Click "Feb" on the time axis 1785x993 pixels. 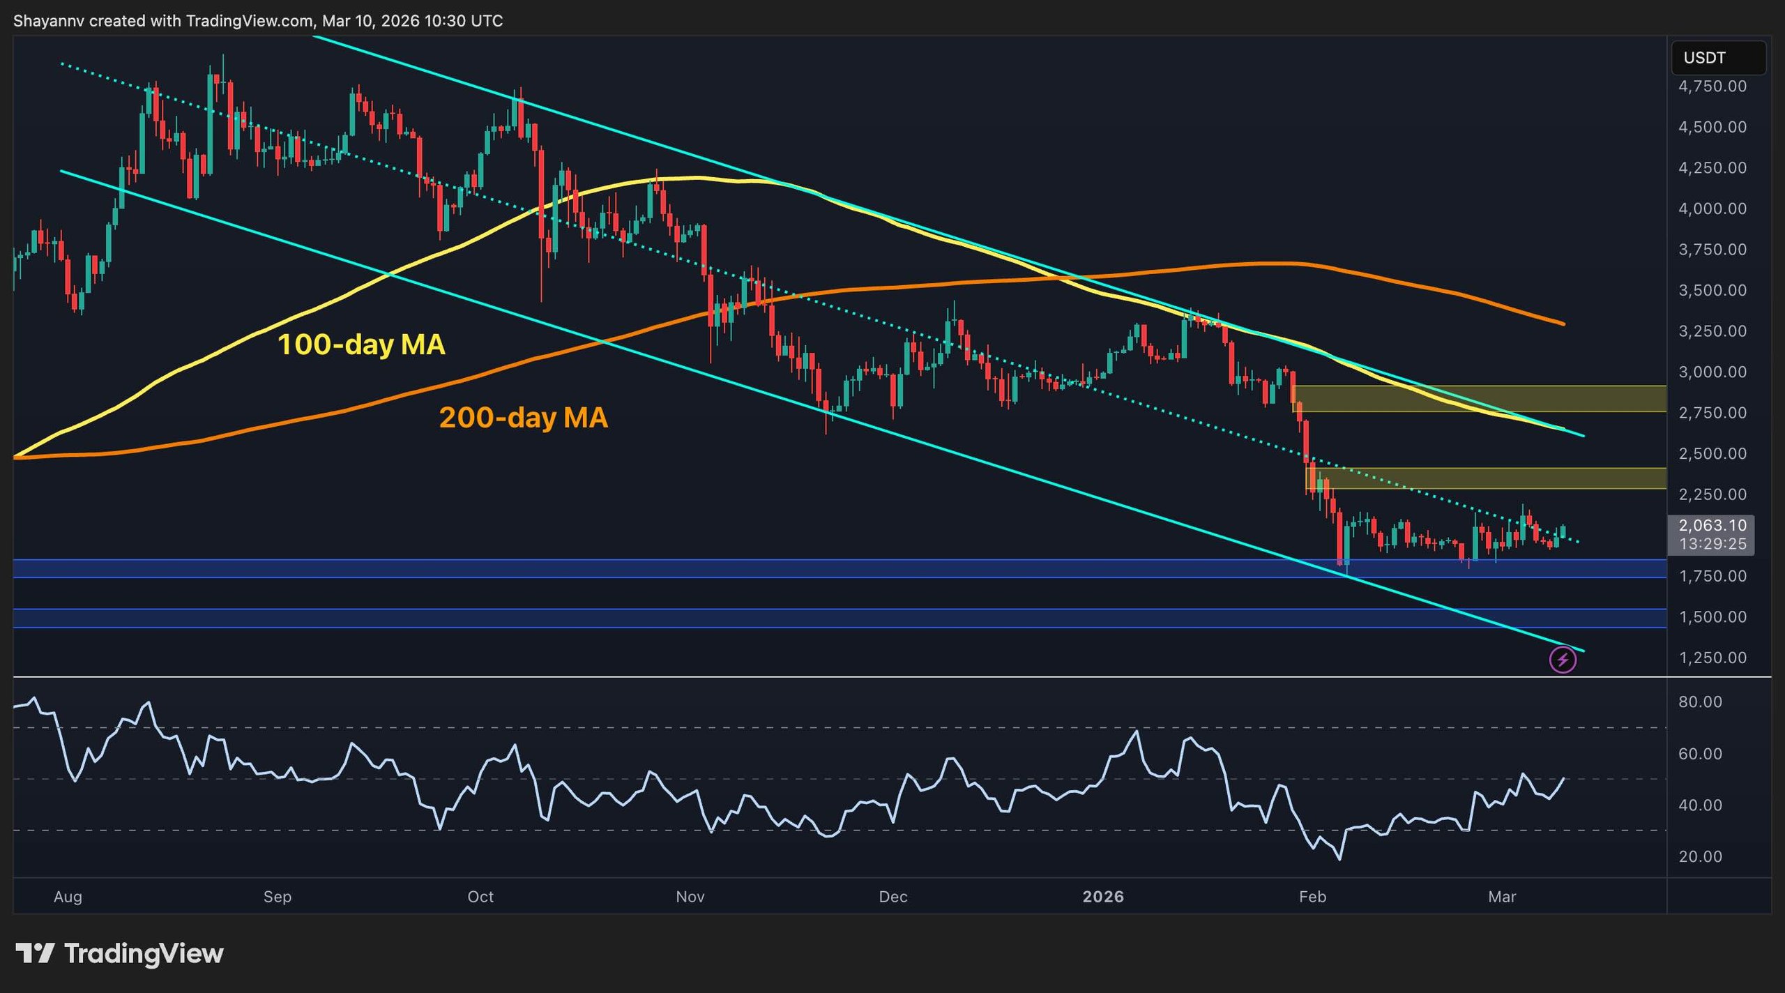pyautogui.click(x=1314, y=897)
